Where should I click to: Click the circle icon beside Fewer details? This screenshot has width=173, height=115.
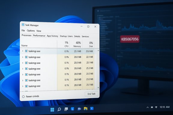tap(23, 97)
